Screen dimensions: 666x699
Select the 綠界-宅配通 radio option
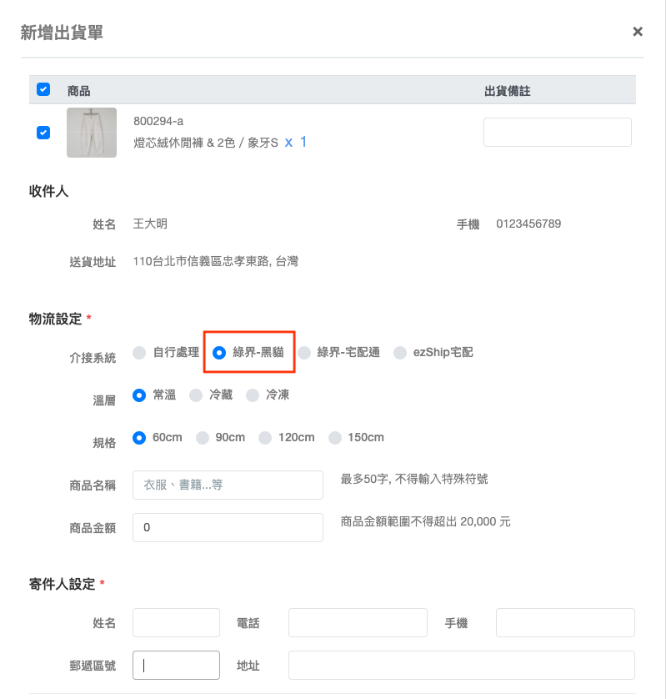coord(304,353)
